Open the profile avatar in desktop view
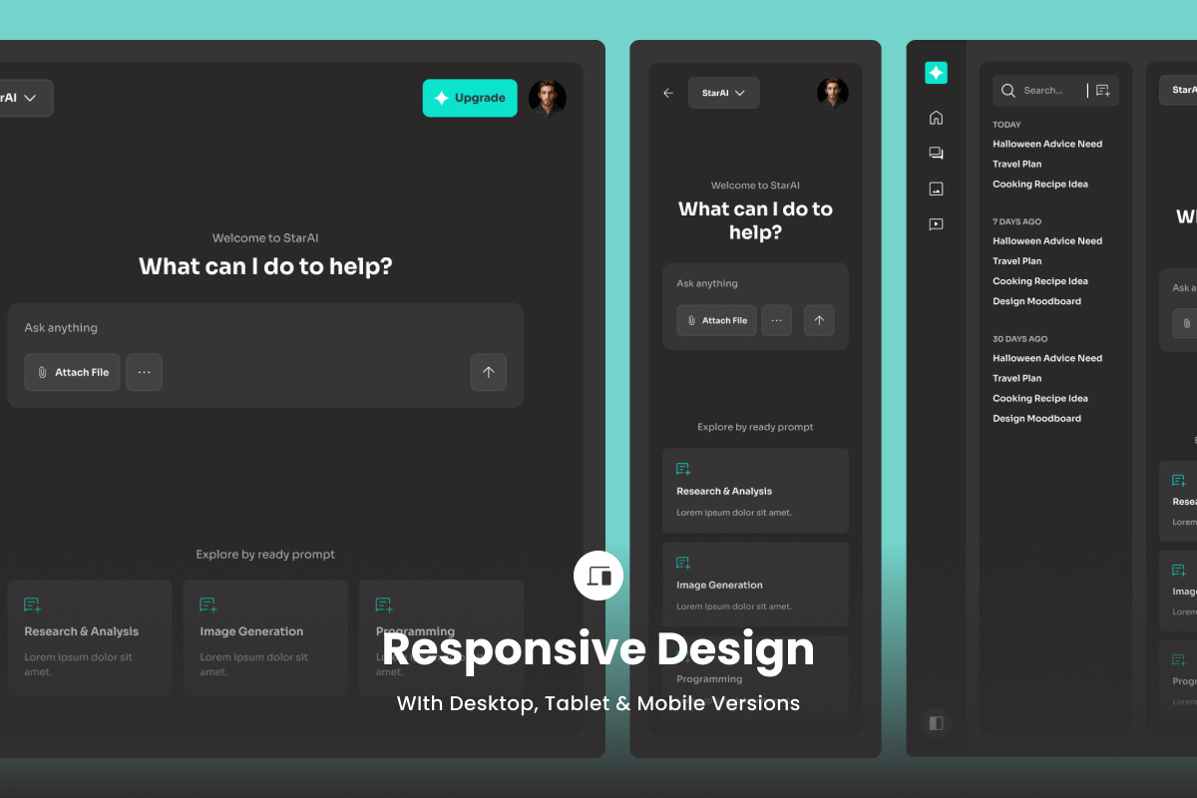Image resolution: width=1197 pixels, height=798 pixels. click(x=548, y=98)
